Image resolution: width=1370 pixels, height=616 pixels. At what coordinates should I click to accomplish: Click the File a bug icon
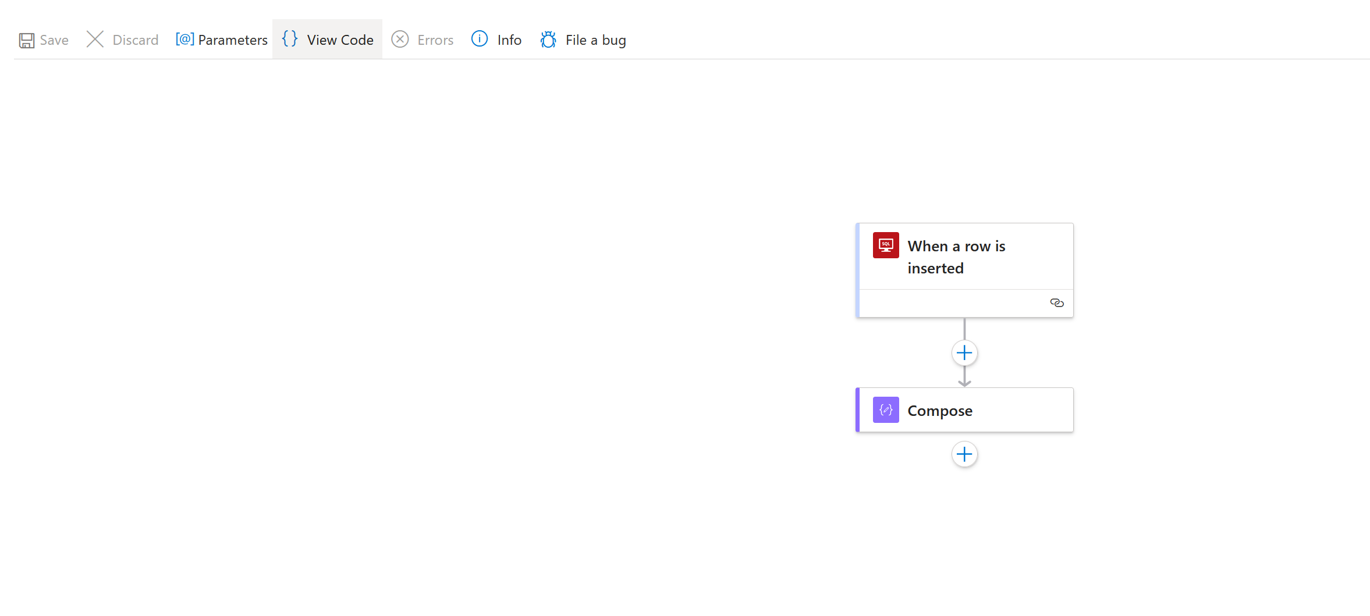coord(548,40)
